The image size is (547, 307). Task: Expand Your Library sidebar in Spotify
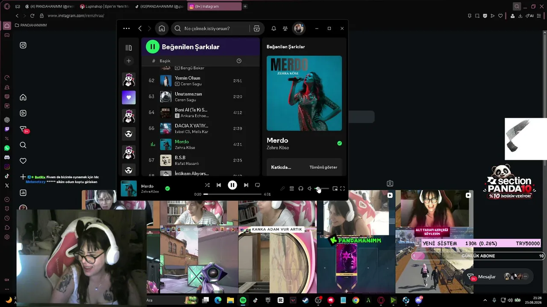click(129, 48)
